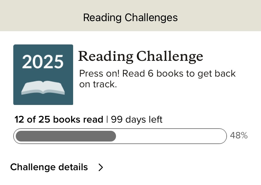This screenshot has height=185, width=261.
Task: Click the chevron arrow beside Challenge details
Action: click(101, 167)
